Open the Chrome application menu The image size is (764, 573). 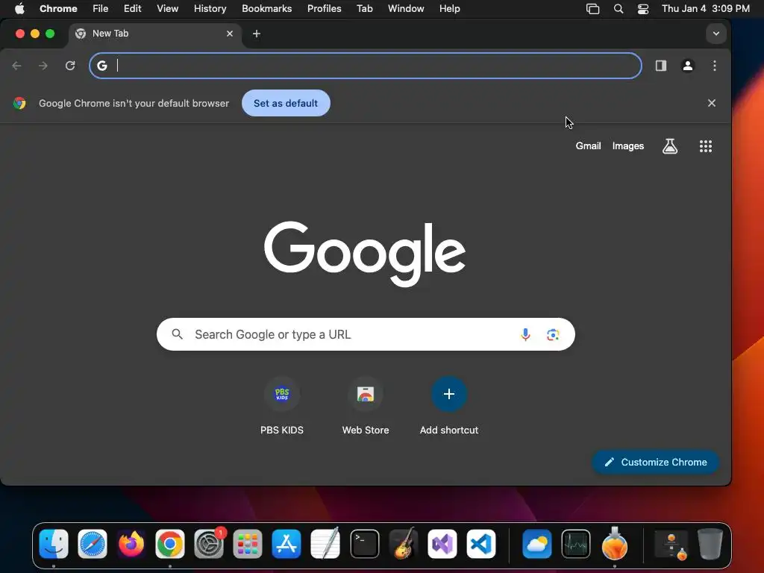point(58,8)
